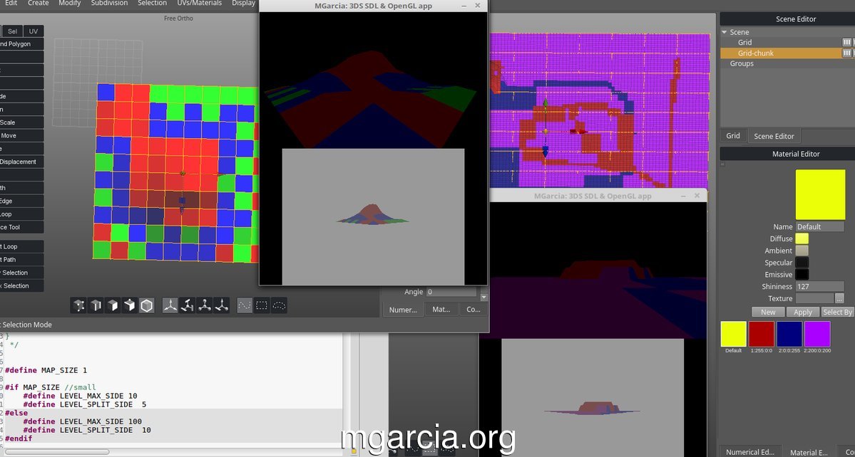Open the Create menu

click(x=39, y=4)
